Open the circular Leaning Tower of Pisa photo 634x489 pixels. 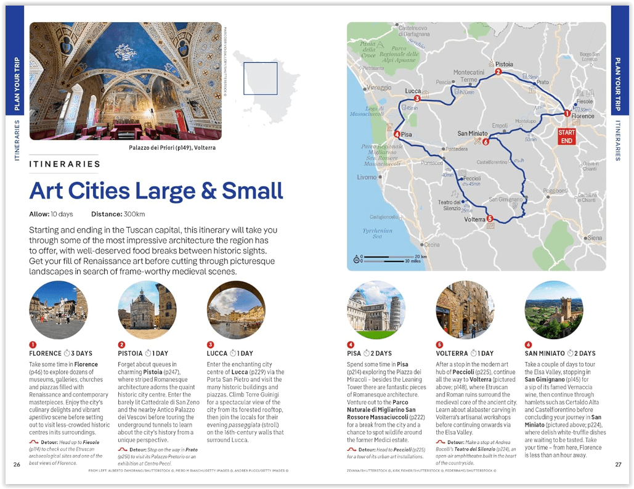tap(376, 310)
